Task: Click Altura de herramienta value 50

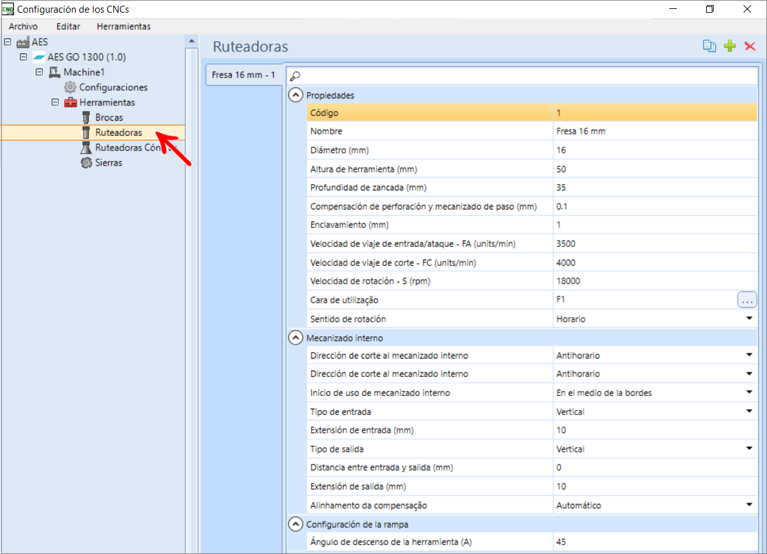Action: (x=655, y=169)
